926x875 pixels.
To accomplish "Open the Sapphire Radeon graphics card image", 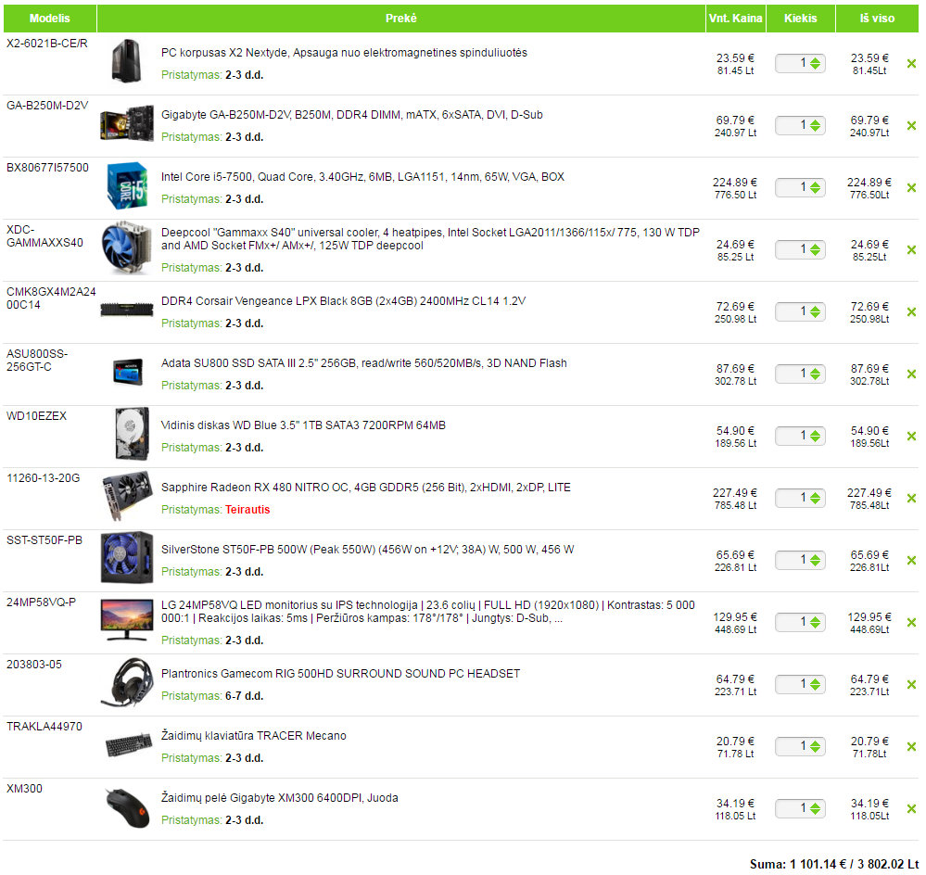I will [x=127, y=496].
